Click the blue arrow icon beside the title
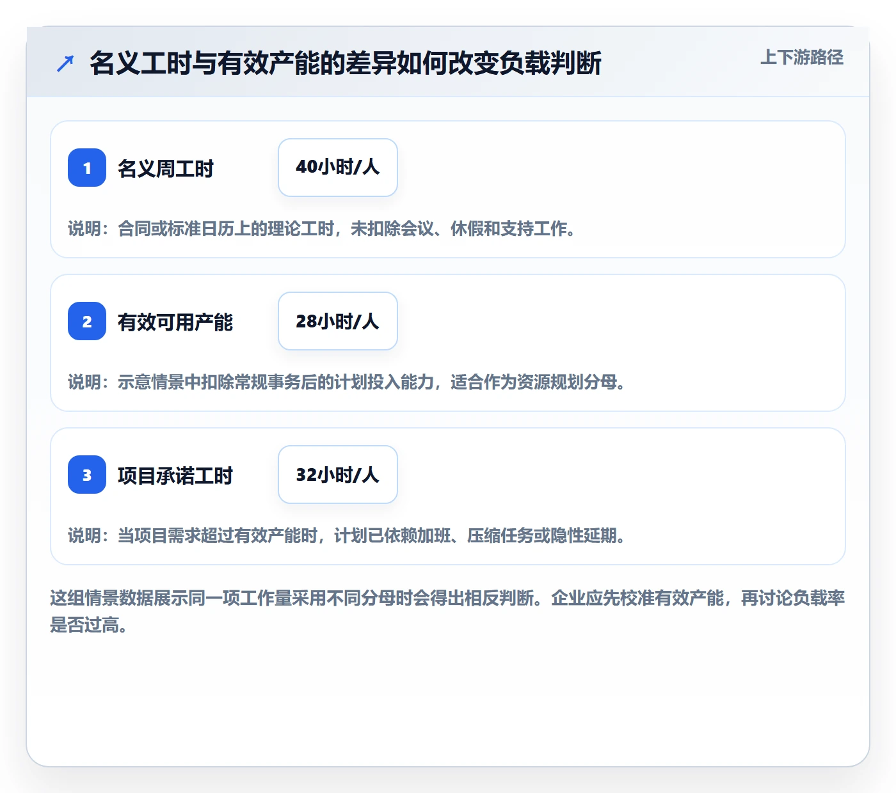This screenshot has height=793, width=896. [65, 63]
